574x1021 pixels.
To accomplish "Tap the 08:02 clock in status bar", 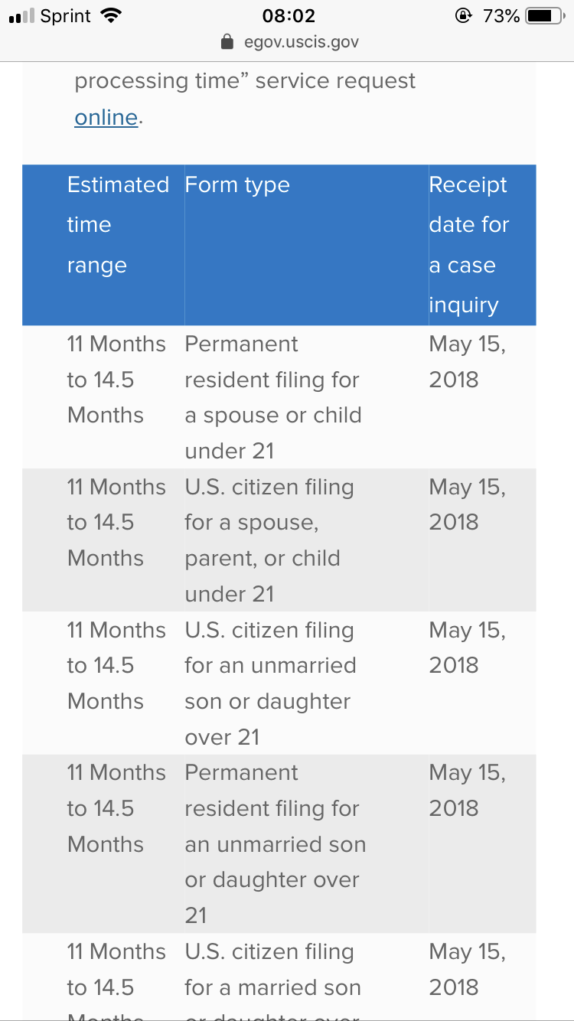I will (x=289, y=15).
